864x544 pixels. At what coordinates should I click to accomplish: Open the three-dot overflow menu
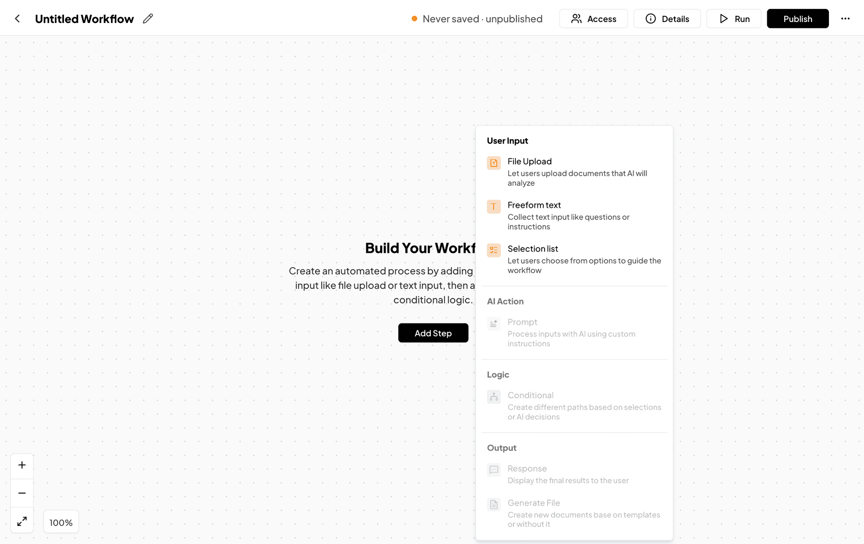(x=846, y=18)
